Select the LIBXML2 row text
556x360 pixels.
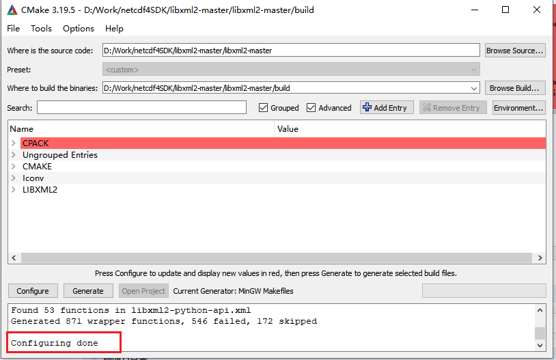(40, 190)
